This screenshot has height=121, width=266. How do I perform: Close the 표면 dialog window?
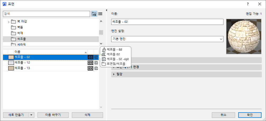pyautogui.click(x=260, y=4)
